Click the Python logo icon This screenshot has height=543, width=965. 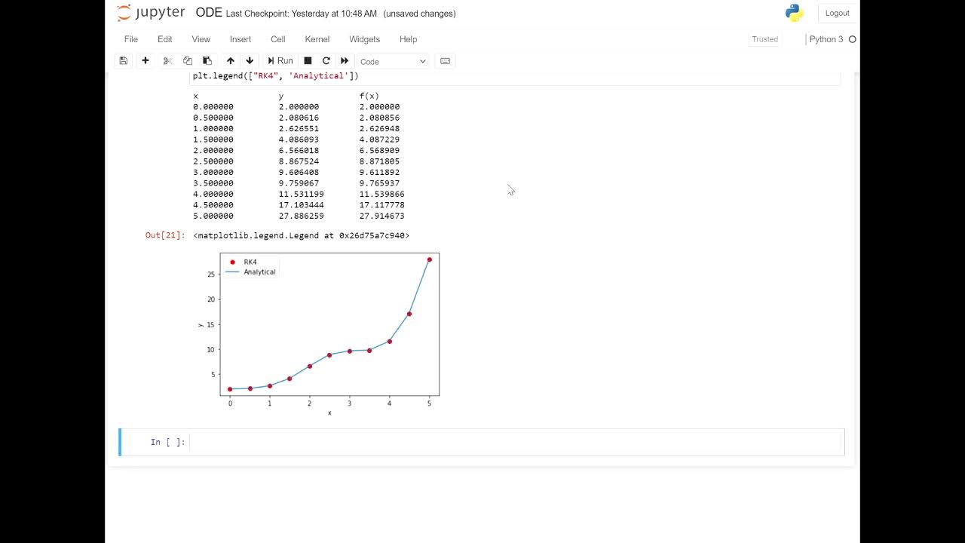[x=794, y=13]
